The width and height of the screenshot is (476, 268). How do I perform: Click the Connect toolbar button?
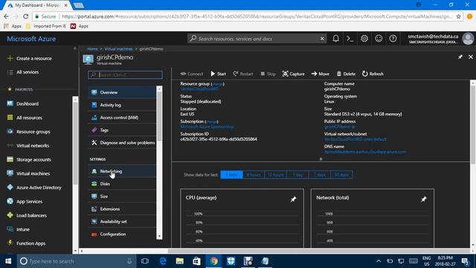[192, 74]
